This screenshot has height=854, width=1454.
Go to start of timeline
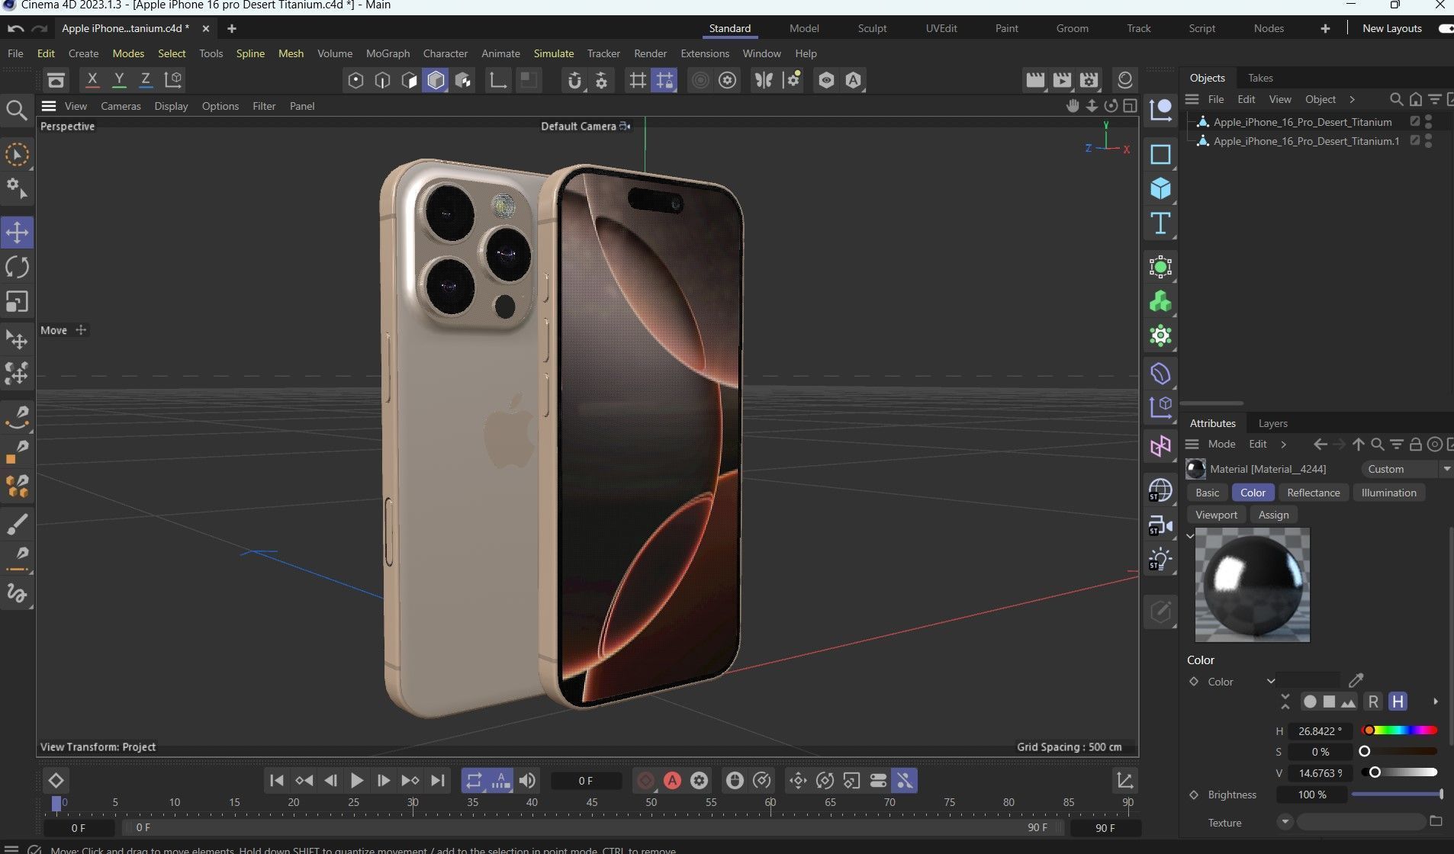[x=277, y=780]
